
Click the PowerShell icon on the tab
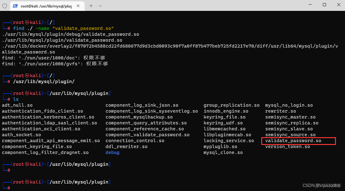pos(15,6)
